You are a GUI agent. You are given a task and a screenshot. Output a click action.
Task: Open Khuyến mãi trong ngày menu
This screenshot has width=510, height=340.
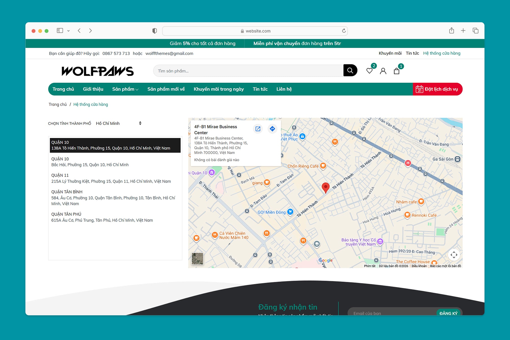[219, 89]
